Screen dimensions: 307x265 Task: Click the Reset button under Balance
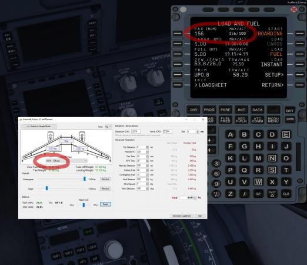[105, 204]
